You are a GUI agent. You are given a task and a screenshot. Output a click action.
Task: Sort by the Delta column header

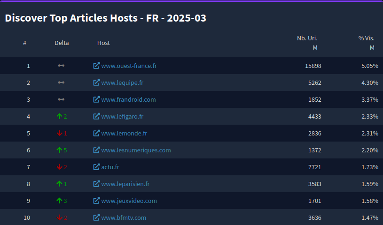click(x=62, y=43)
